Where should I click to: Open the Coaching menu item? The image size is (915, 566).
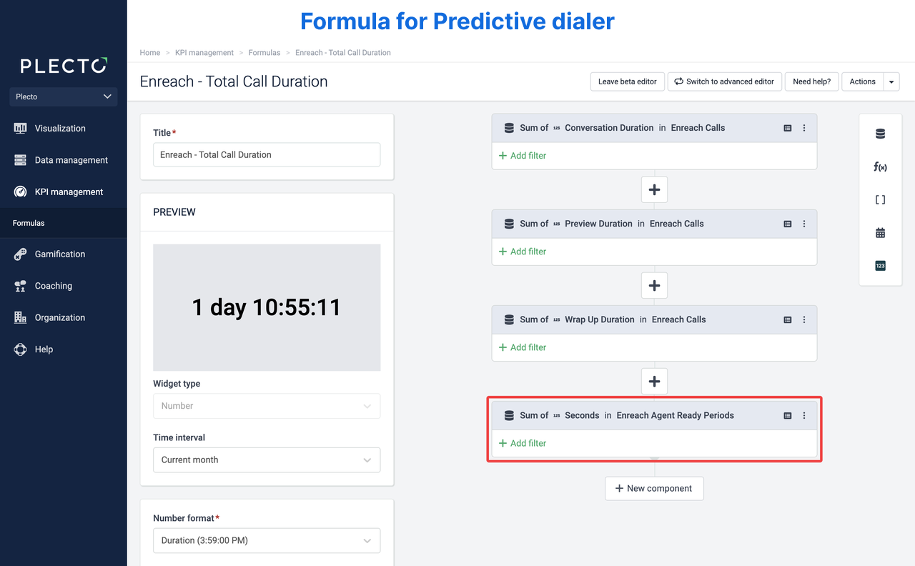click(54, 286)
